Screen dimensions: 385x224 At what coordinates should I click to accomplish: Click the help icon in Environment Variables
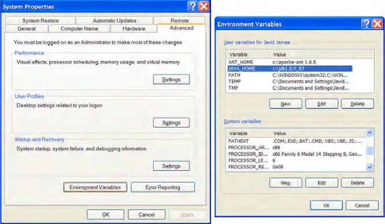[x=366, y=24]
